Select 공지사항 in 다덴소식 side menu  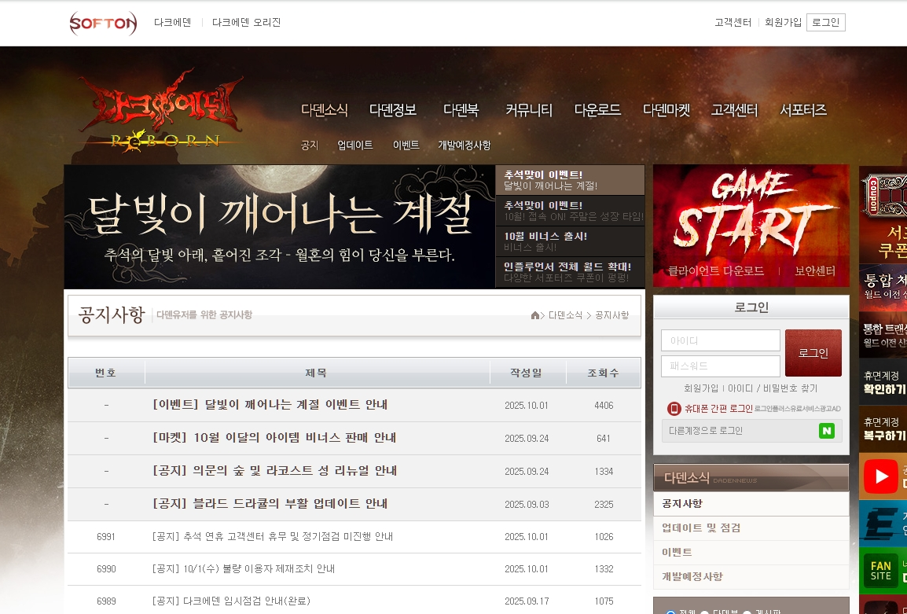(x=751, y=503)
